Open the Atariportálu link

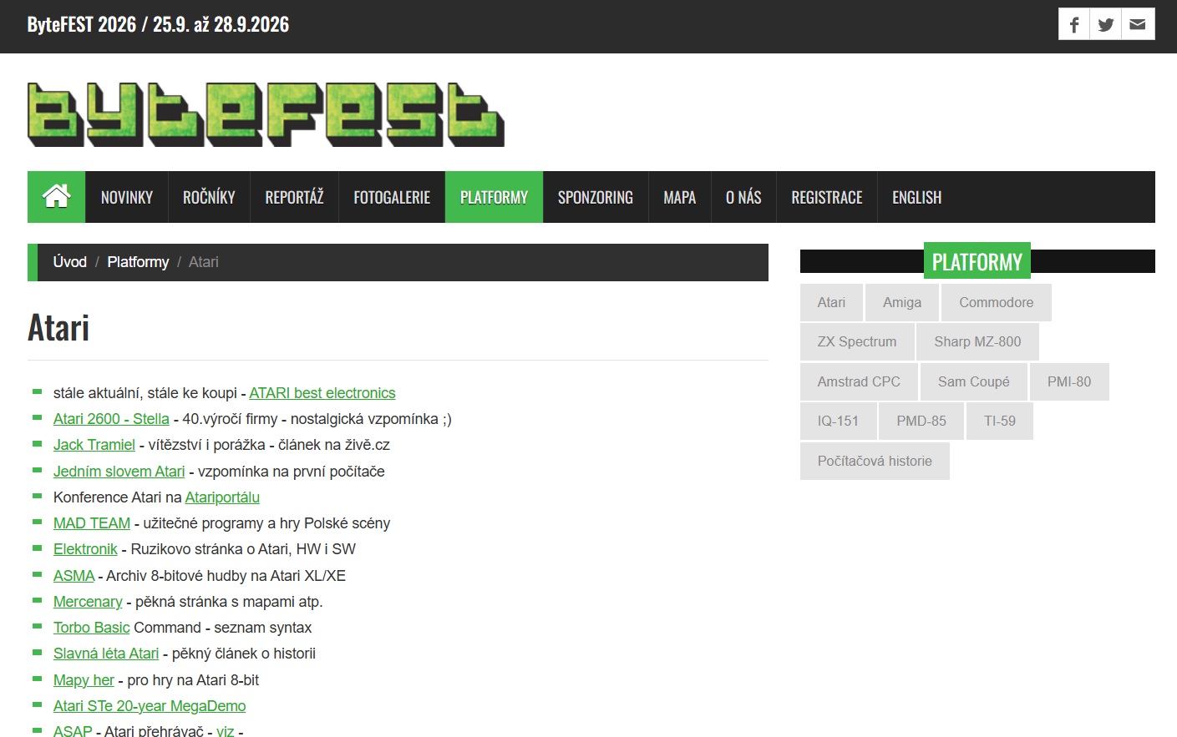222,497
